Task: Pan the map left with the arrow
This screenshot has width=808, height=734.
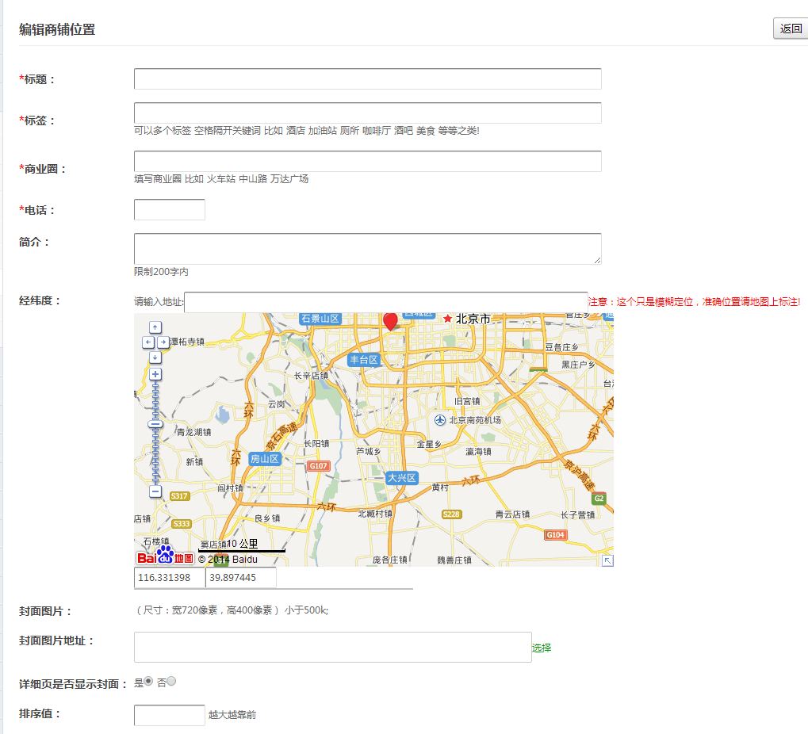Action: [147, 342]
